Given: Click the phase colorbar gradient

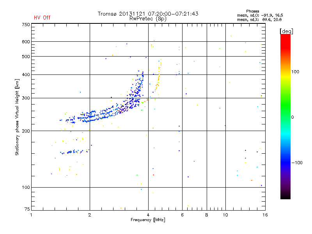Looking at the screenshot, I should (285, 116).
